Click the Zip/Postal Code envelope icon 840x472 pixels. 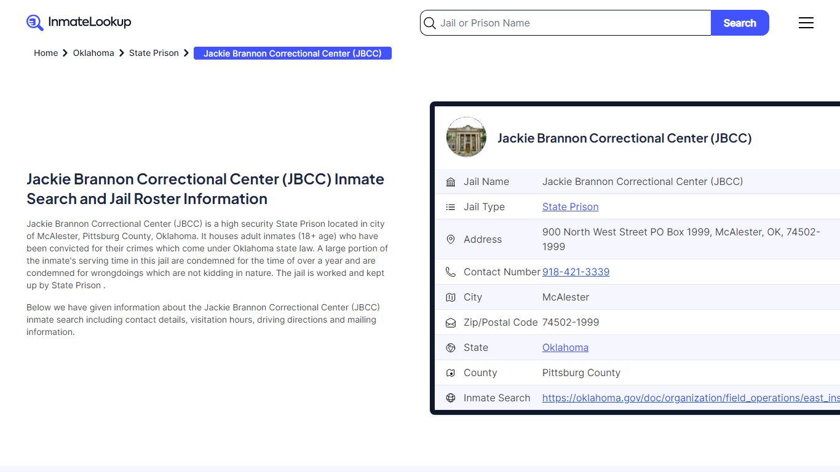pos(451,323)
